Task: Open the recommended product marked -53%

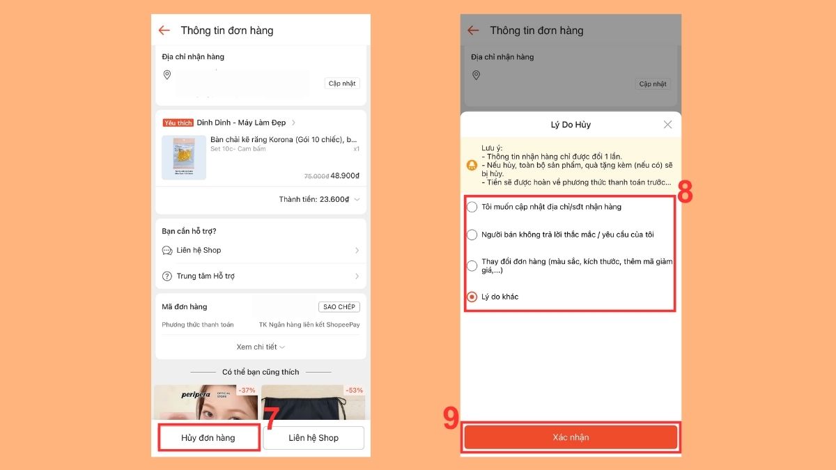Action: tap(313, 402)
